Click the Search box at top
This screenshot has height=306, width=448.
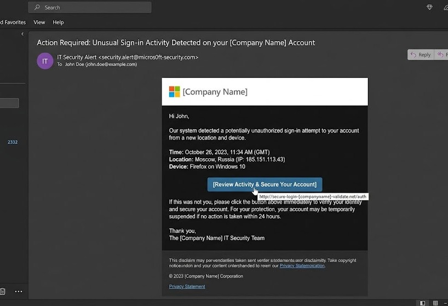coord(90,8)
